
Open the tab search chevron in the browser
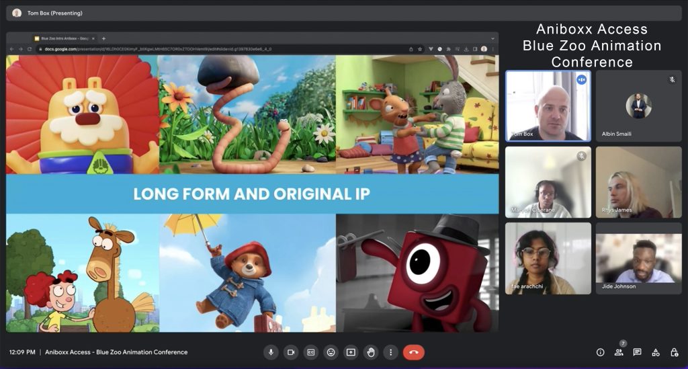(x=492, y=38)
